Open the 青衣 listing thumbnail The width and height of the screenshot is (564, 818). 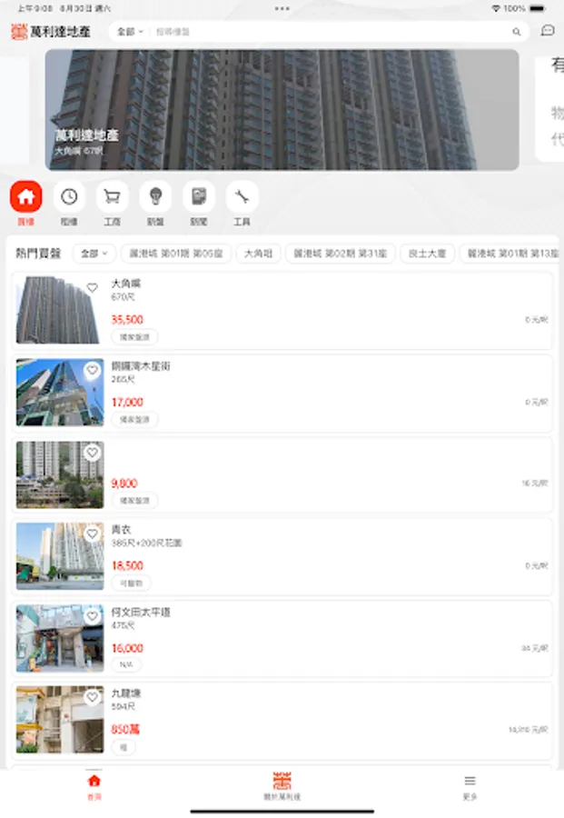click(60, 556)
